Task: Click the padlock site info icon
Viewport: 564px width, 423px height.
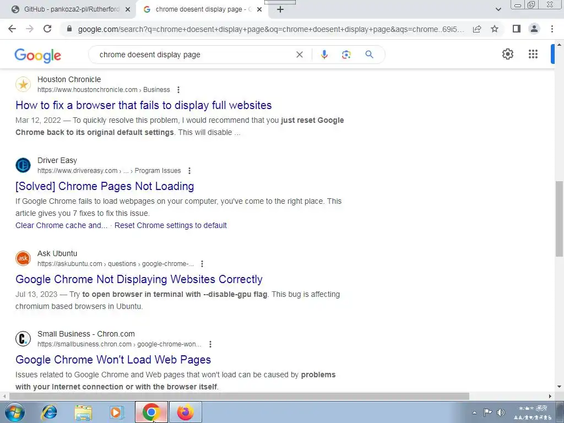Action: pos(69,29)
